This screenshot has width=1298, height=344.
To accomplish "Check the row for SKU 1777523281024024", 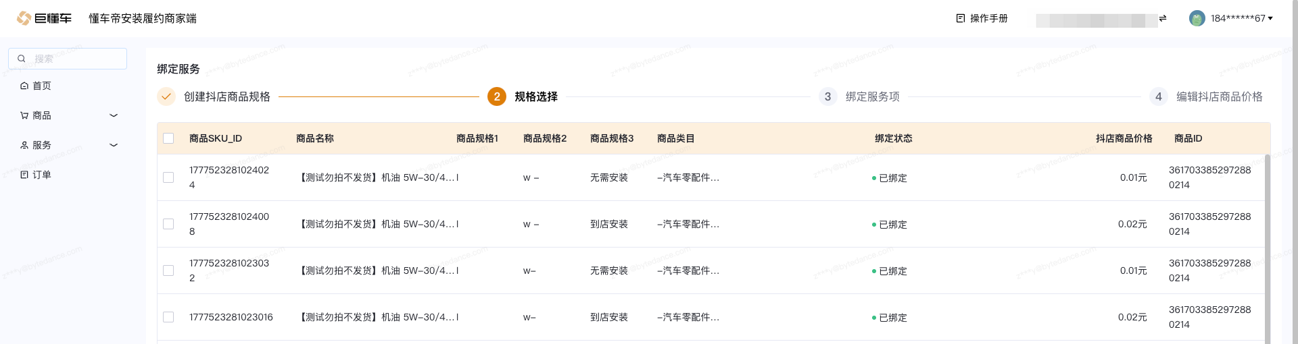I will click(x=168, y=177).
